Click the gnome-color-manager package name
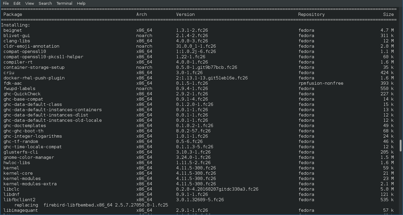The height and width of the screenshot is (215, 403). [x=29, y=157]
